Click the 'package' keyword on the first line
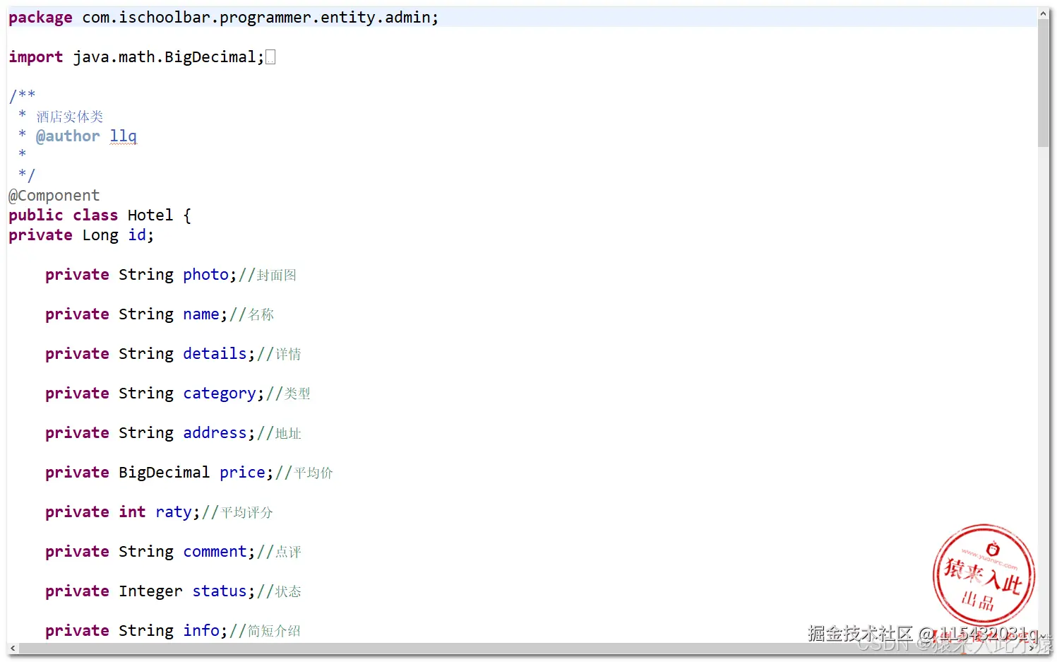The width and height of the screenshot is (1057, 662). (x=40, y=18)
